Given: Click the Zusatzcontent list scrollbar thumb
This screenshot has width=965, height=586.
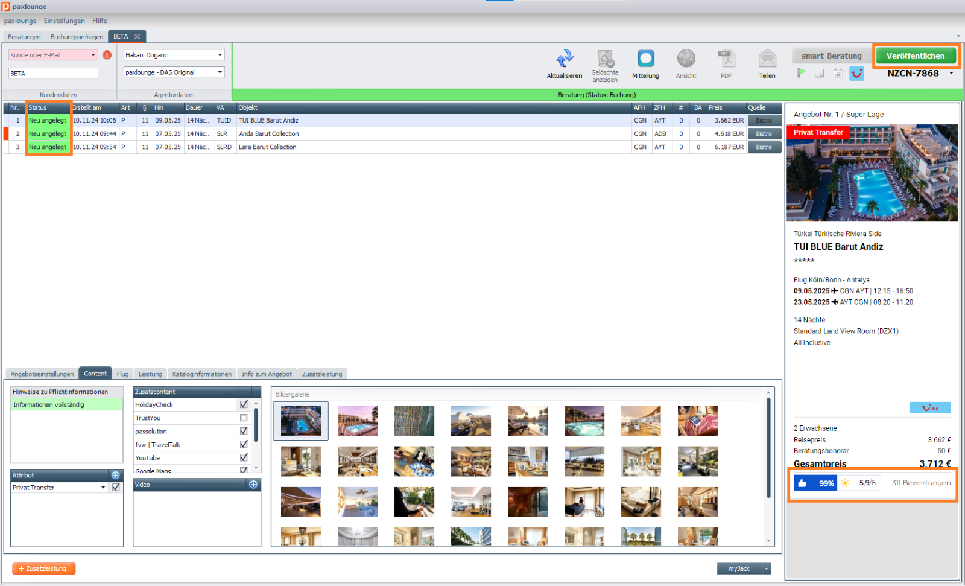Looking at the screenshot, I should click(x=256, y=425).
